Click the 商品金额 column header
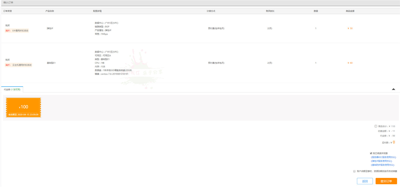The width and height of the screenshot is (400, 187). pos(350,11)
